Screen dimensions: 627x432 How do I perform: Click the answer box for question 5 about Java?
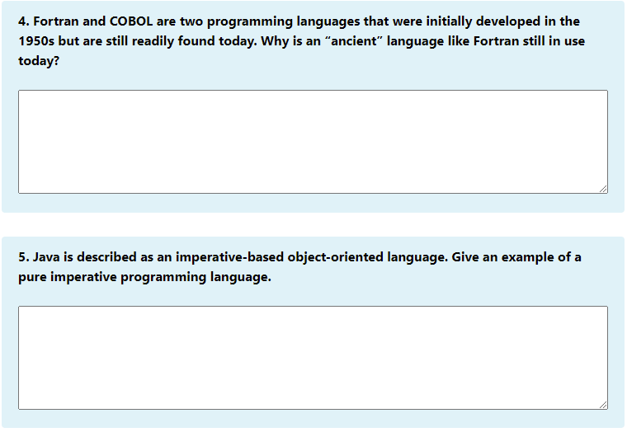[313, 358]
